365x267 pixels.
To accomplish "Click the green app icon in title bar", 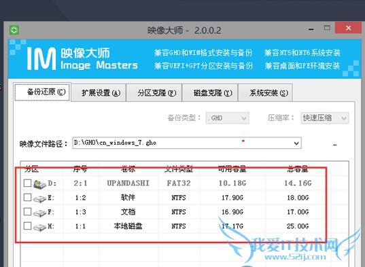I will 14,31.
